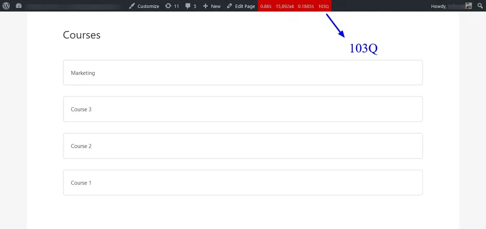Toggle open the Marketing course panel
Screen dimensions: 486x229
point(242,73)
